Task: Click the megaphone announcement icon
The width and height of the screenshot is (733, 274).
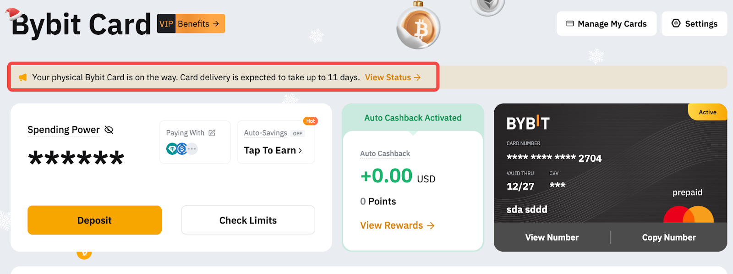Action: pyautogui.click(x=22, y=77)
